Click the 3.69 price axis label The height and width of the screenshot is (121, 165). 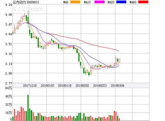[x=9, y=34]
